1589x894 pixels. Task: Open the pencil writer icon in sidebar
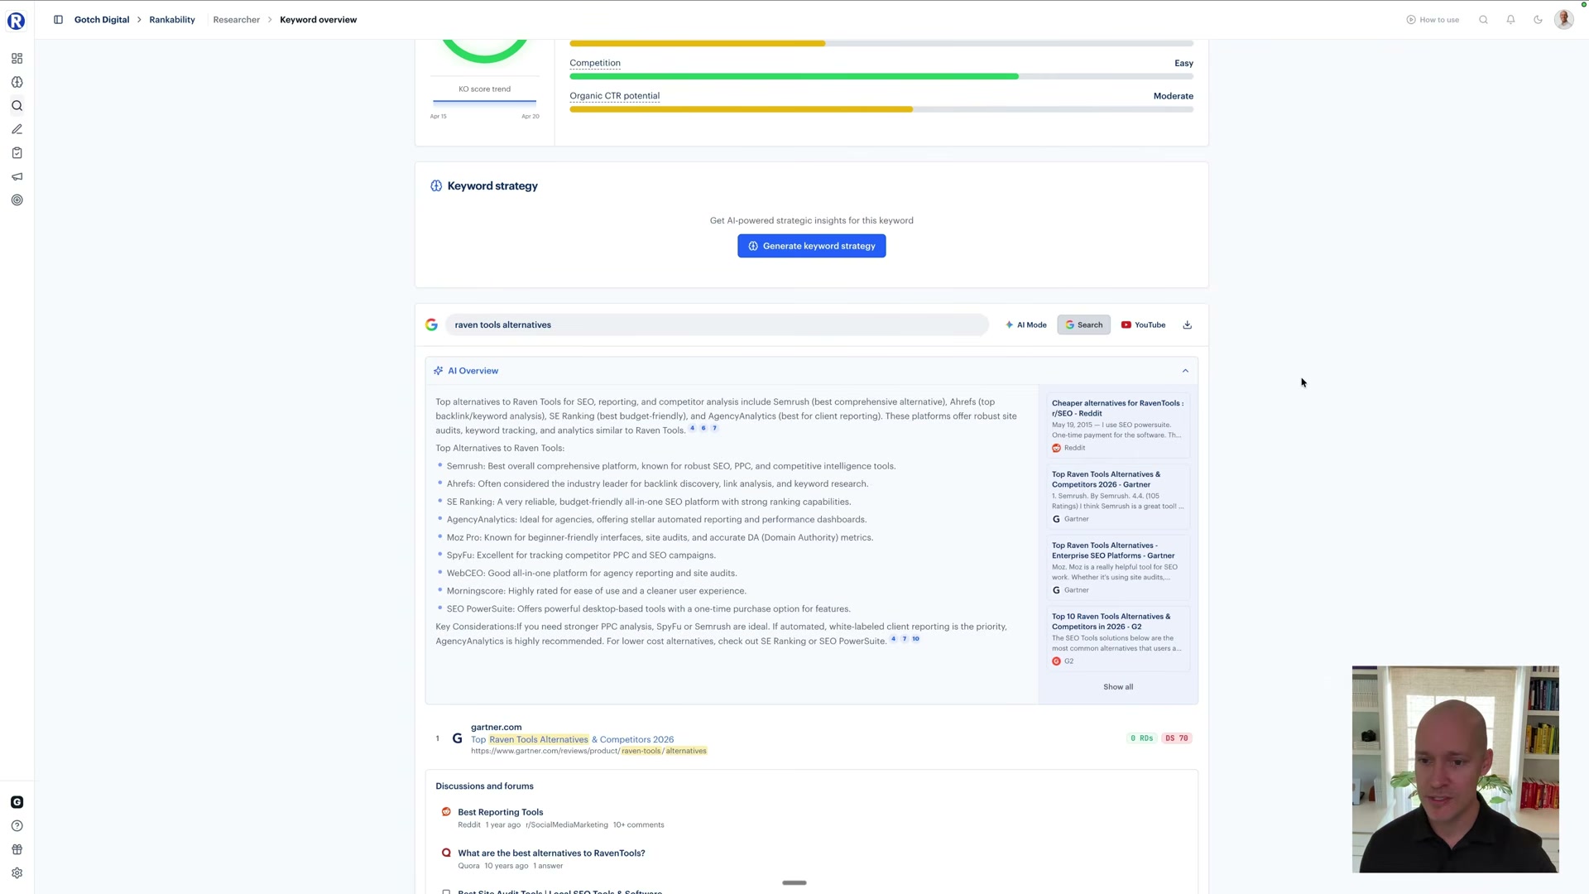click(x=17, y=129)
